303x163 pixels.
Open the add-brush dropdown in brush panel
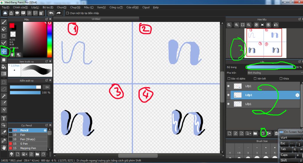tap(24, 154)
